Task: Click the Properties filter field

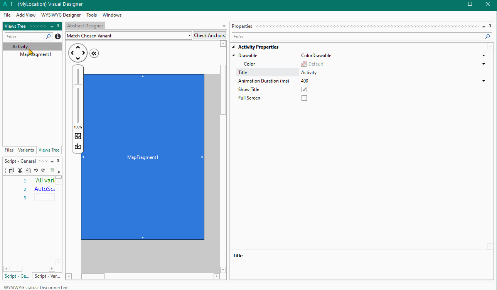Action: tap(357, 37)
